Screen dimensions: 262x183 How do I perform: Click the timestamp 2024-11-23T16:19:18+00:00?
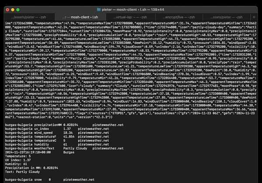(28, 152)
